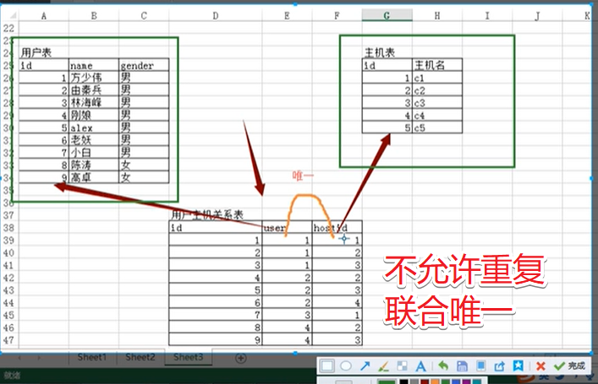The height and width of the screenshot is (384, 598).
Task: Select the Sheet3 tab
Action: 189,357
